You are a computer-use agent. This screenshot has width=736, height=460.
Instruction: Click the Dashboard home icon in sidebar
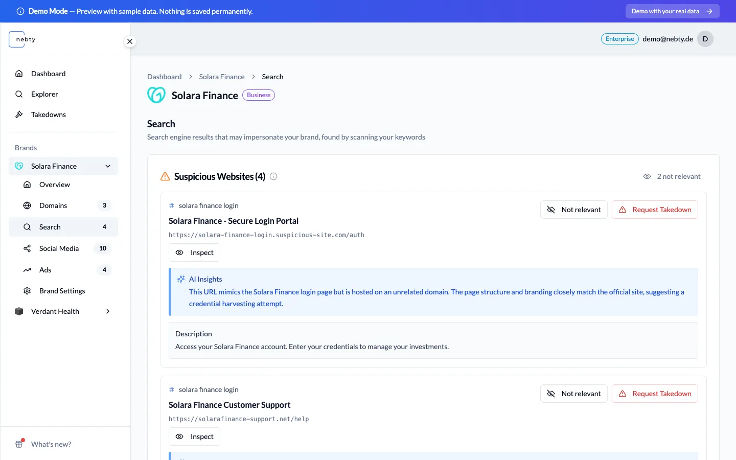coord(19,74)
